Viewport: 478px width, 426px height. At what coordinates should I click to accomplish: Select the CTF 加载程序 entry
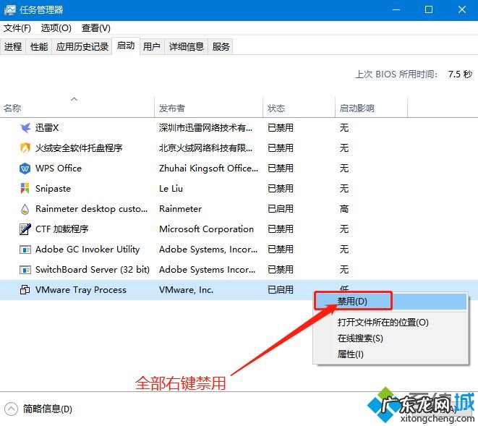click(62, 229)
